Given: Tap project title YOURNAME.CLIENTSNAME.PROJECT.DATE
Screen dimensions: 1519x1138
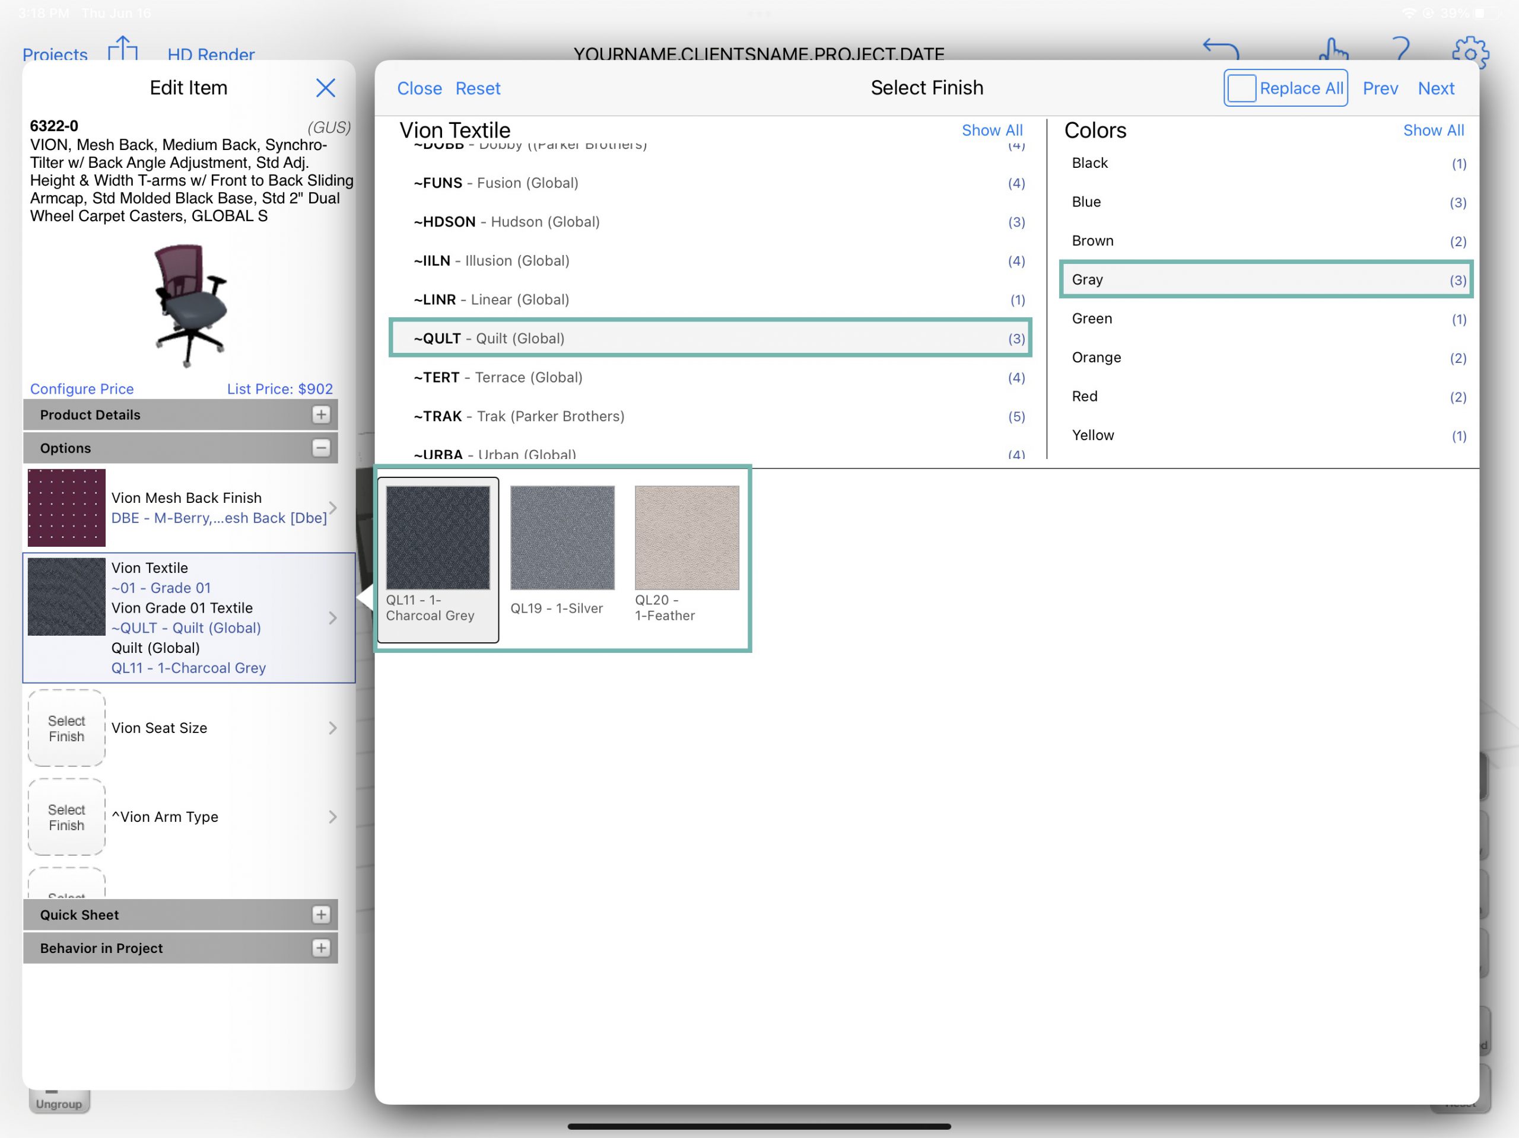Looking at the screenshot, I should click(x=759, y=54).
